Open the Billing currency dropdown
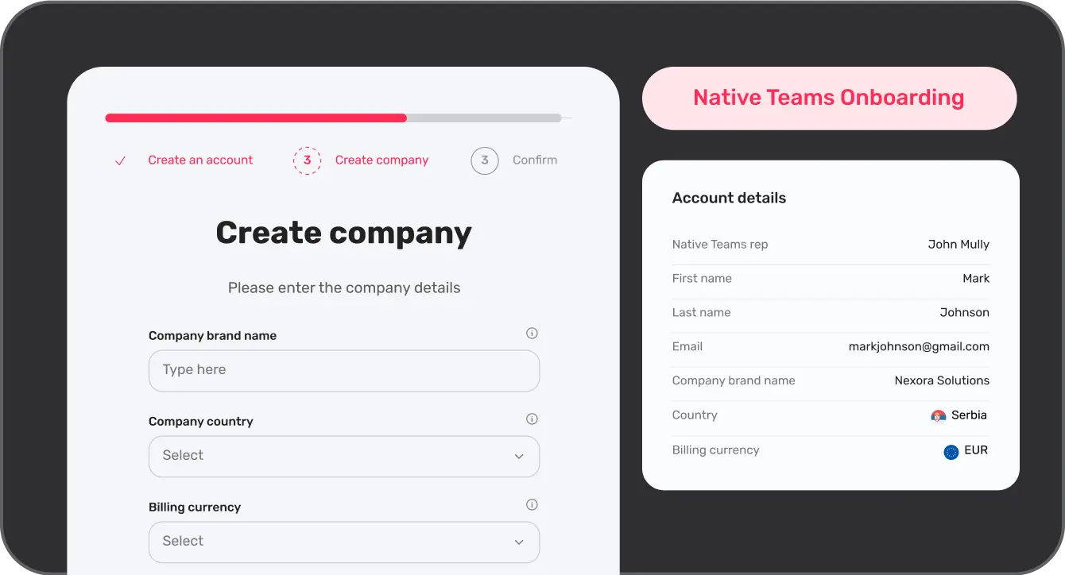 [343, 542]
